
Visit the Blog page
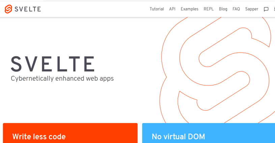223,9
